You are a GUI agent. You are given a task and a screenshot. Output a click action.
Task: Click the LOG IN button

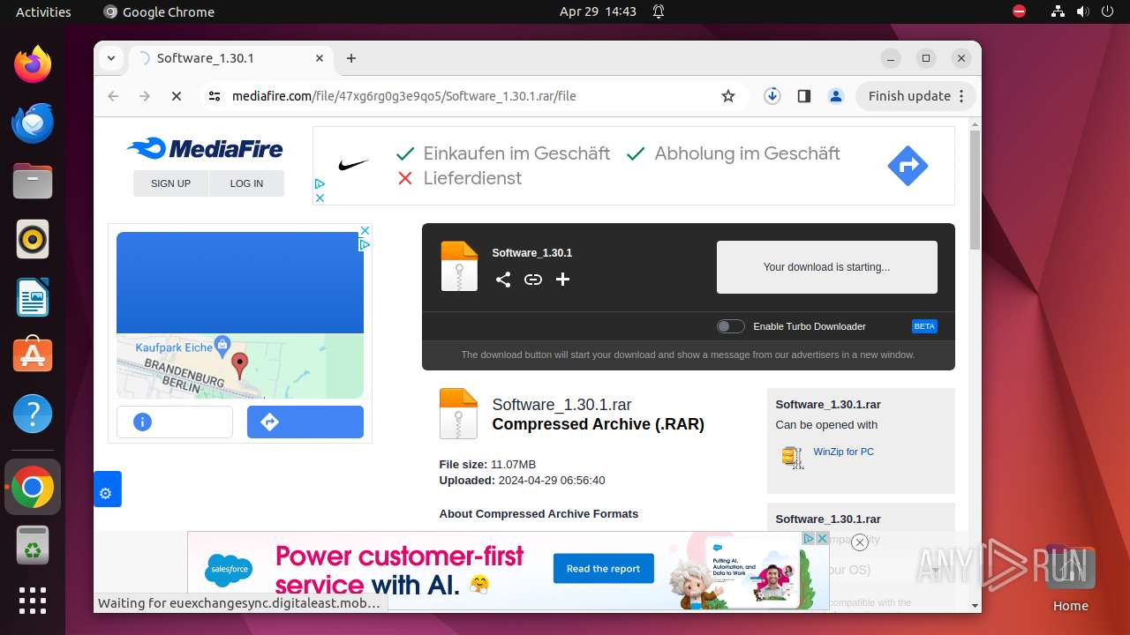pyautogui.click(x=246, y=183)
